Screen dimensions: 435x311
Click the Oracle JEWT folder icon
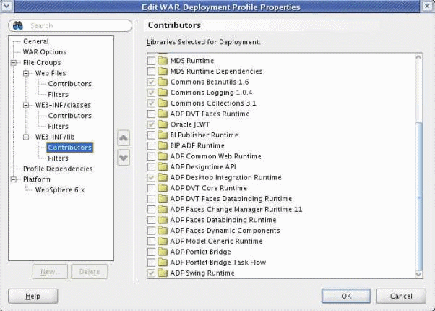(x=163, y=124)
